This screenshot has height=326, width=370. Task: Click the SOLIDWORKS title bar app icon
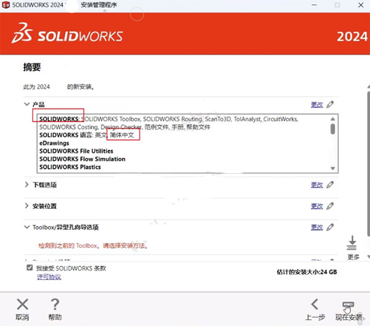tap(6, 5)
